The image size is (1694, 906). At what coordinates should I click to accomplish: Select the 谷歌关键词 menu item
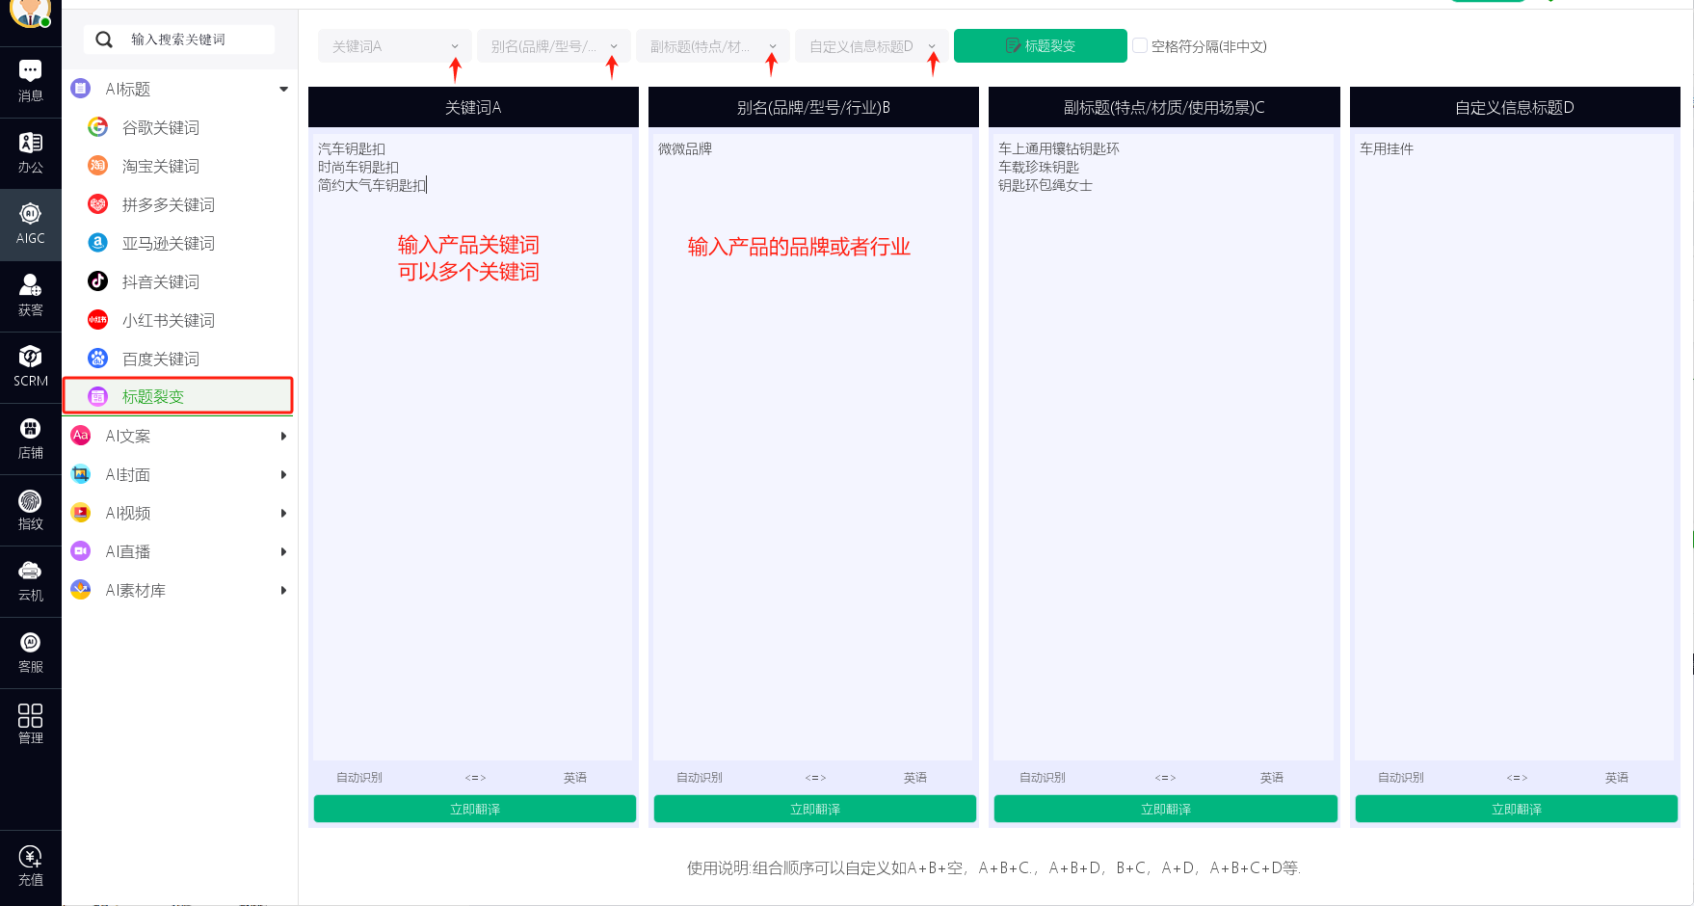pyautogui.click(x=178, y=127)
